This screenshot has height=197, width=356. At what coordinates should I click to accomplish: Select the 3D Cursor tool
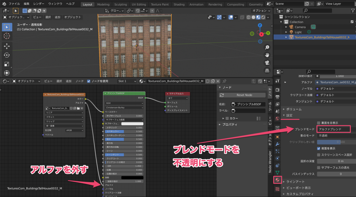7,36
